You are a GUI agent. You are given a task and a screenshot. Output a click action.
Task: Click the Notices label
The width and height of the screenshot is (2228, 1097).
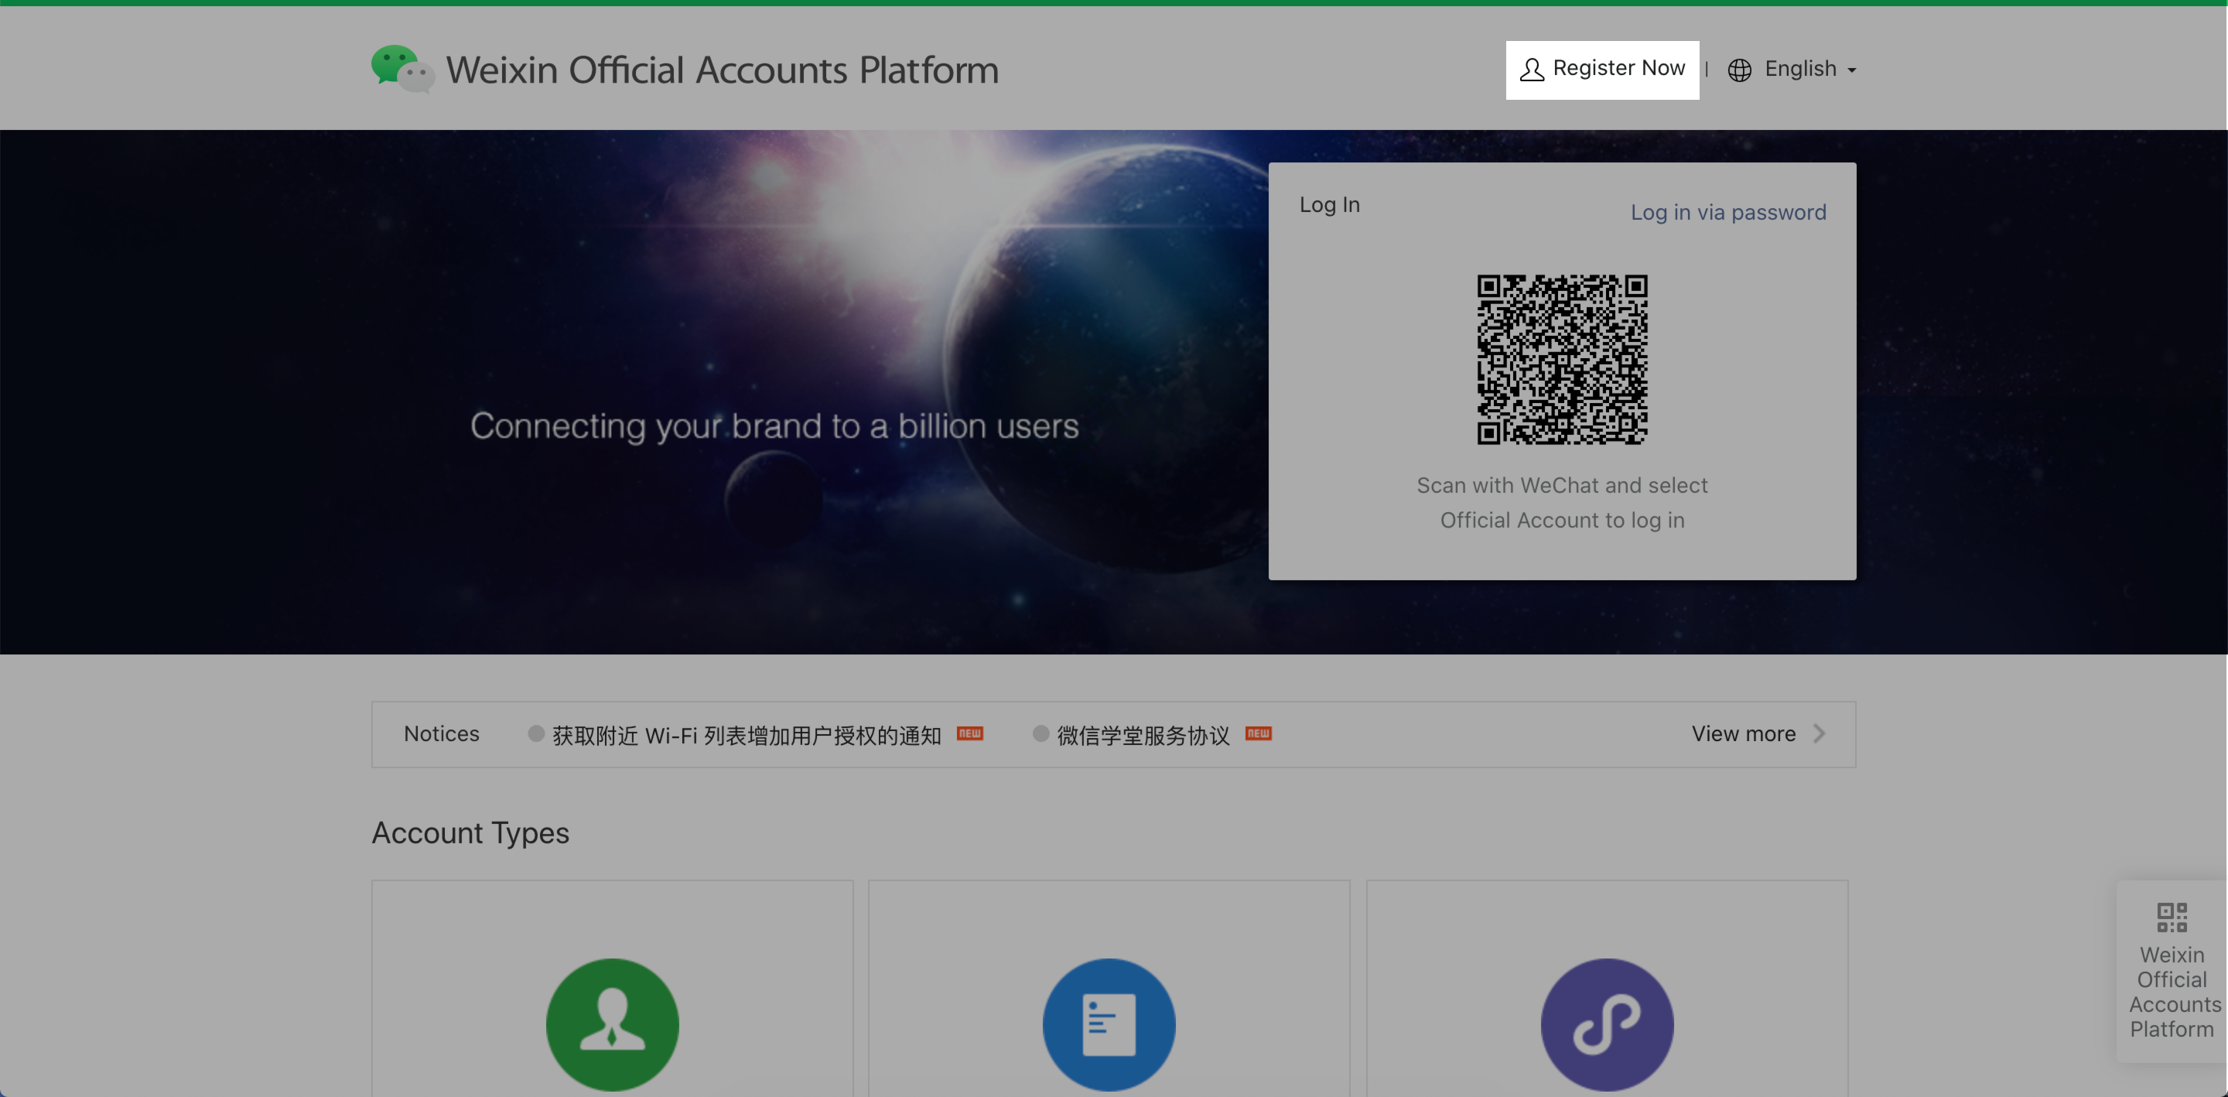pos(441,733)
